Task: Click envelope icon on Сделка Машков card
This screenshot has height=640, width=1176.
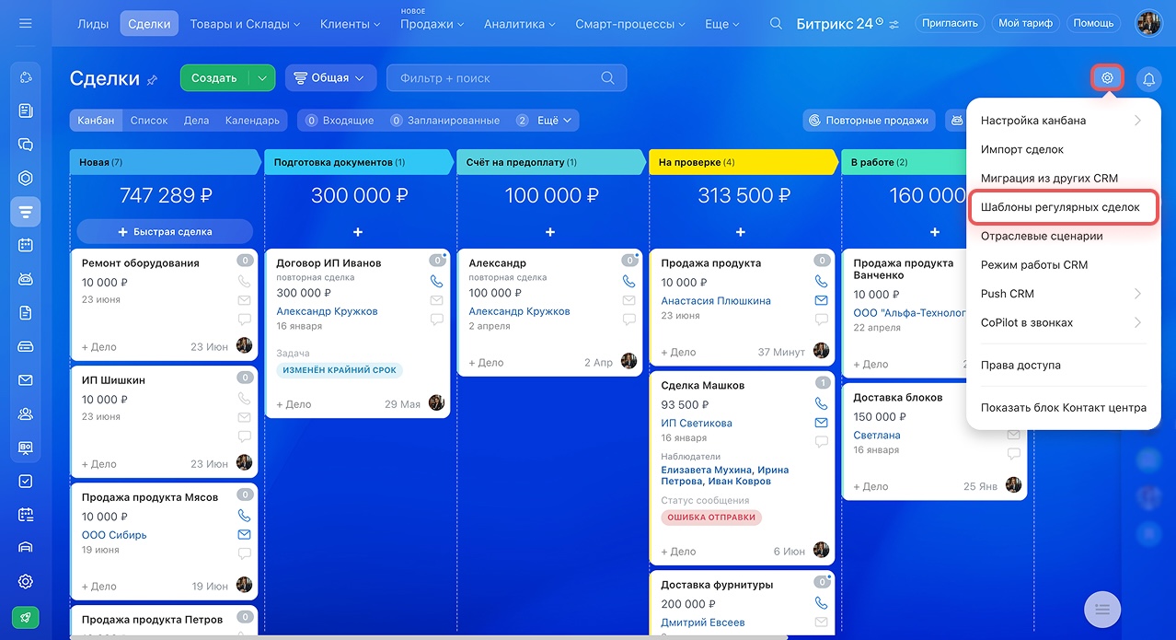Action: (821, 423)
